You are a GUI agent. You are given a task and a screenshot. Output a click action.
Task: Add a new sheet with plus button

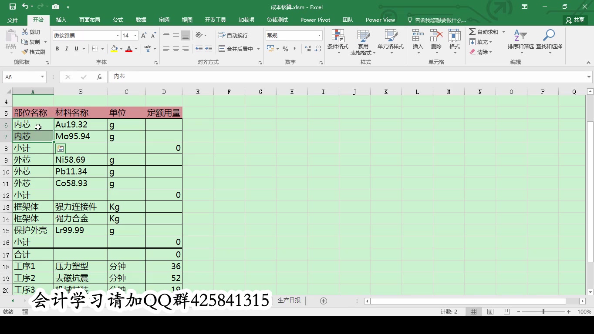324,301
